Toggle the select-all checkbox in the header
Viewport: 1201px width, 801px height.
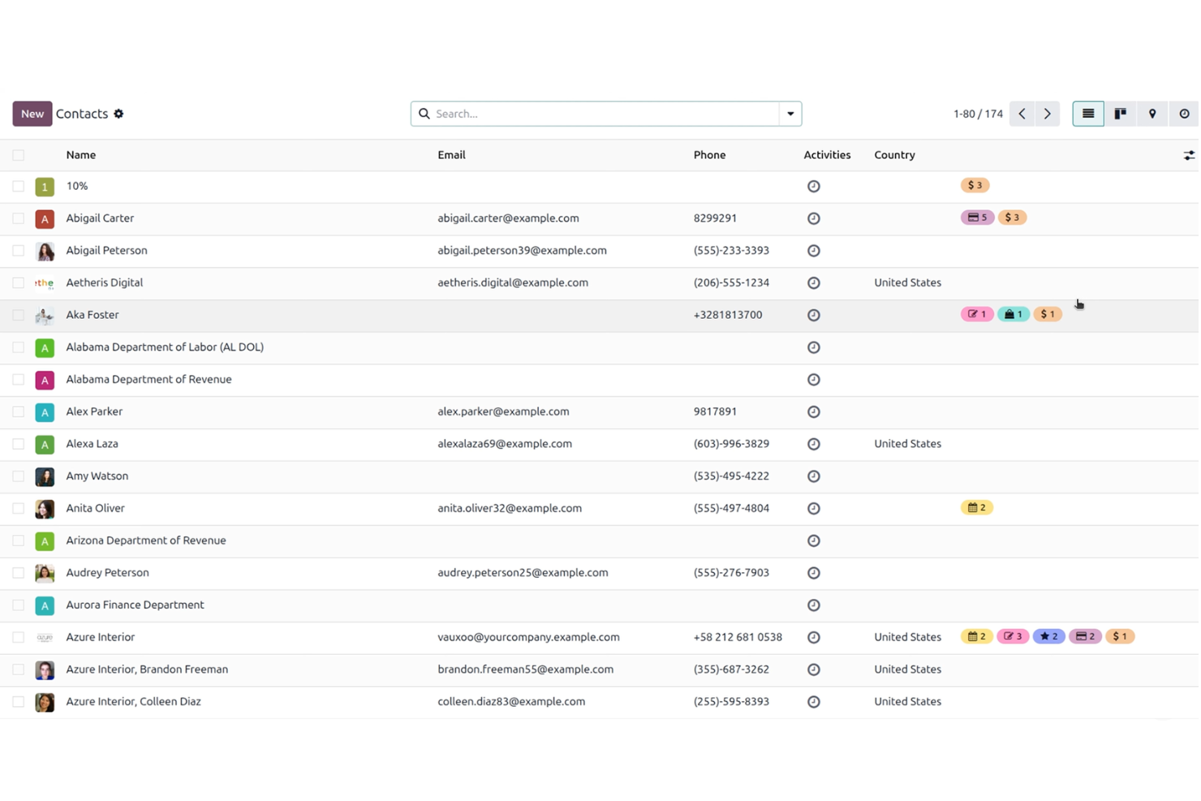point(18,154)
